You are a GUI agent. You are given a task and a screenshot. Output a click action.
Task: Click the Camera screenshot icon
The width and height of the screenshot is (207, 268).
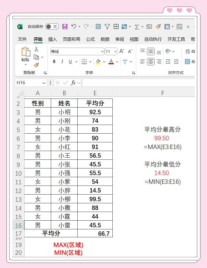149,27
